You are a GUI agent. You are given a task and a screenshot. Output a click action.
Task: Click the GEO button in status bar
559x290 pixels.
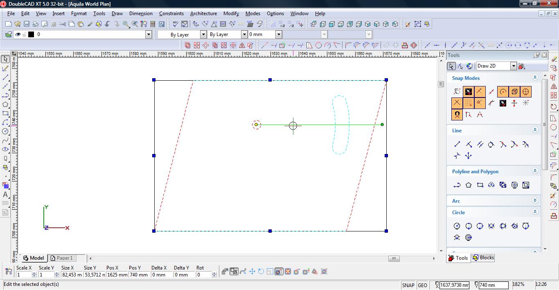422,285
